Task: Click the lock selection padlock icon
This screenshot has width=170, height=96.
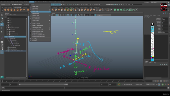Action: (62, 5)
